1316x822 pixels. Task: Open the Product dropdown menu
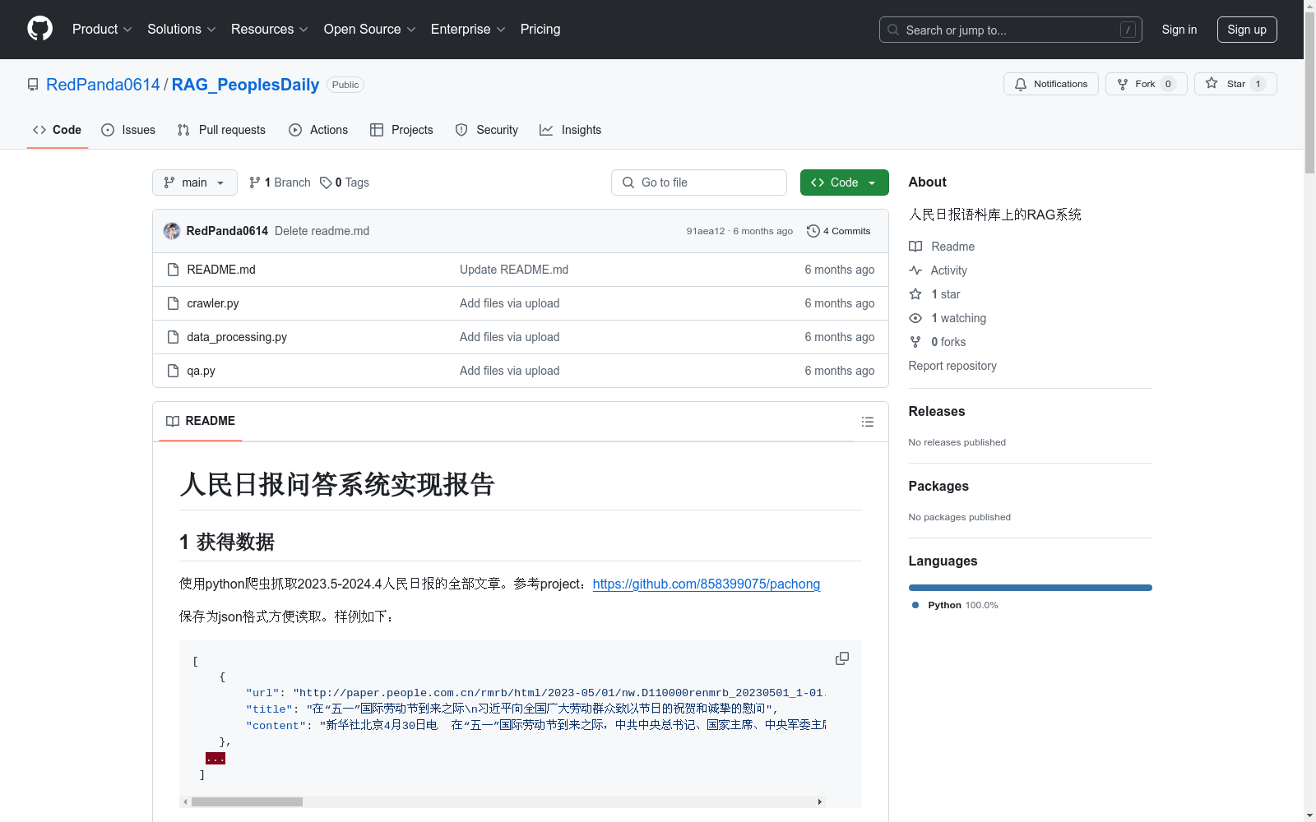coord(102,29)
